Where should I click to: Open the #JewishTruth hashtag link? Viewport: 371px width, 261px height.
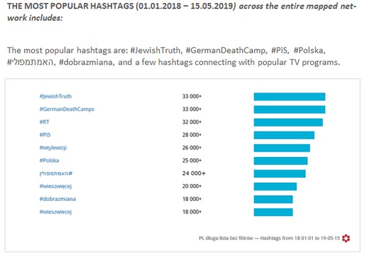click(55, 96)
